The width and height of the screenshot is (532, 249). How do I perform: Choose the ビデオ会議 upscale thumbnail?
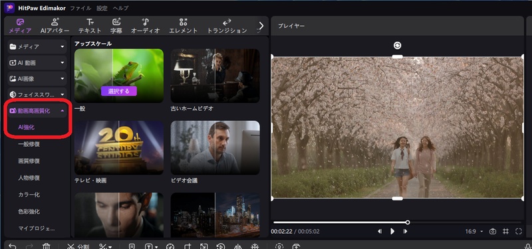tap(215, 147)
